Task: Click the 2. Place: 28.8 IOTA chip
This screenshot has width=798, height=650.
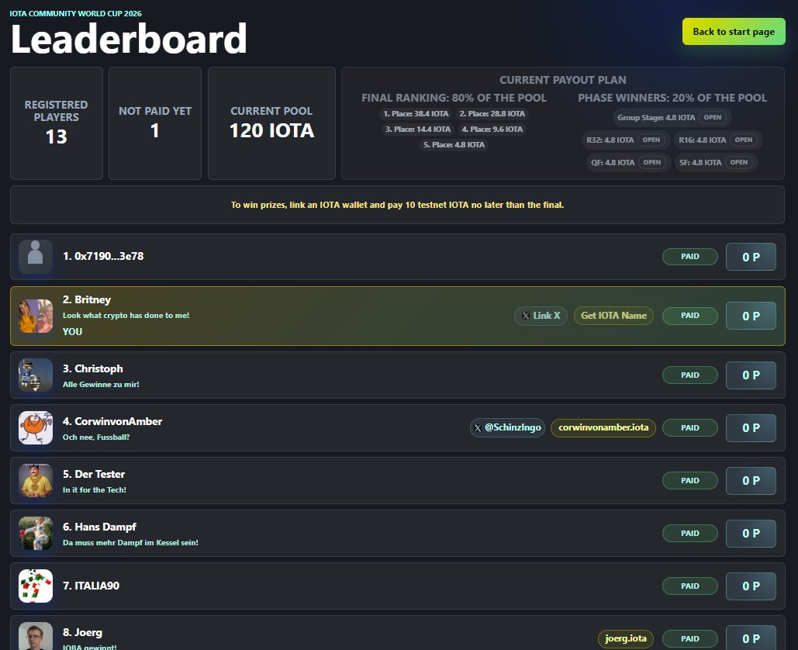Action: coord(492,114)
